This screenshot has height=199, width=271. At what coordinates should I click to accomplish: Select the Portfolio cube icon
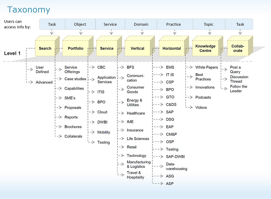coord(75,48)
